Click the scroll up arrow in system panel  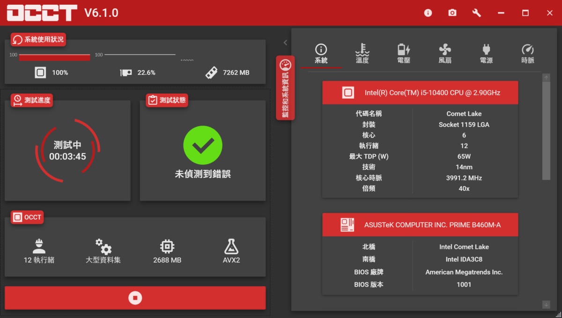[x=546, y=77]
